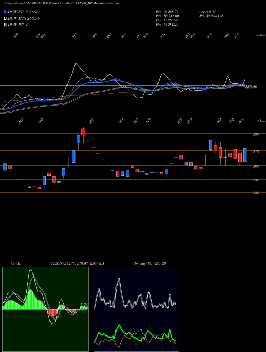Screen dimensions: 266x352
Task: Click the 240 price level label
Action: click(x=256, y=193)
